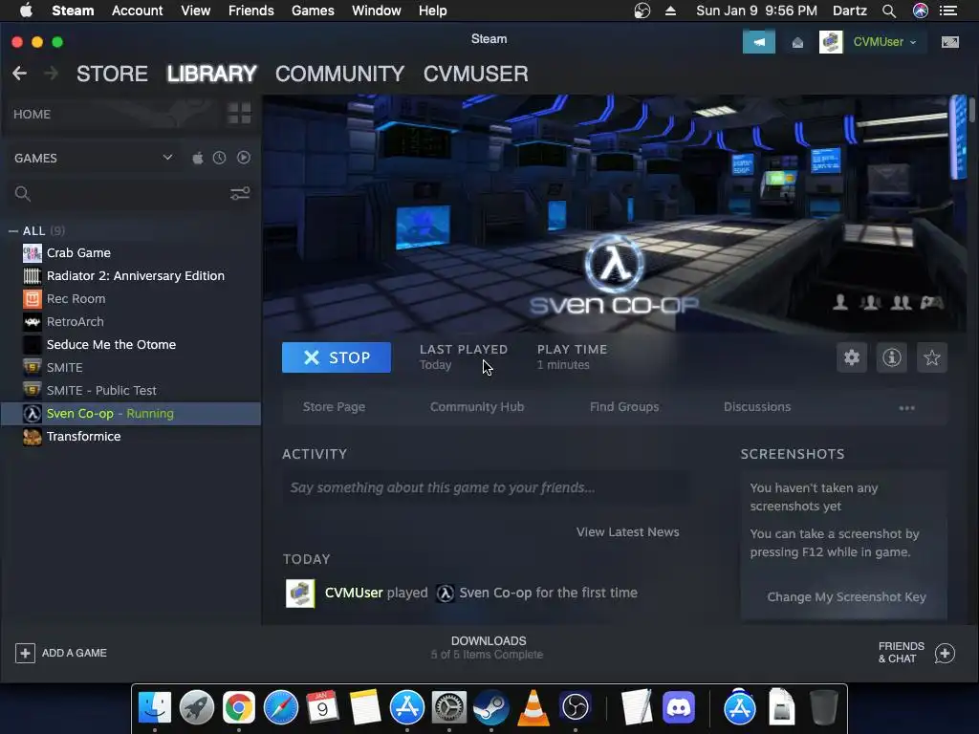Open the COMMUNITY tab
Image resolution: width=979 pixels, height=734 pixels.
(339, 74)
